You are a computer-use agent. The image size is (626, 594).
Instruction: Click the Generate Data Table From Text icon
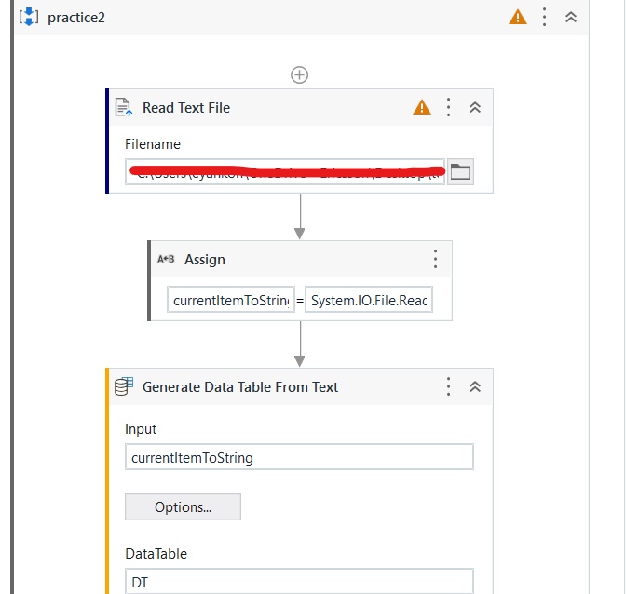pyautogui.click(x=124, y=386)
